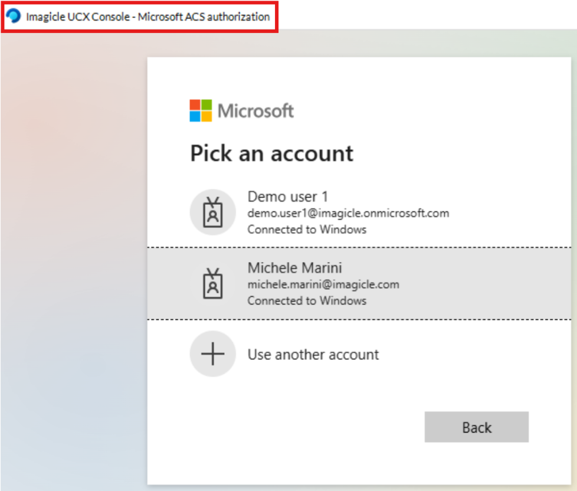Click Connected to Windows under Demo user 1
This screenshot has width=577, height=491.
(307, 230)
